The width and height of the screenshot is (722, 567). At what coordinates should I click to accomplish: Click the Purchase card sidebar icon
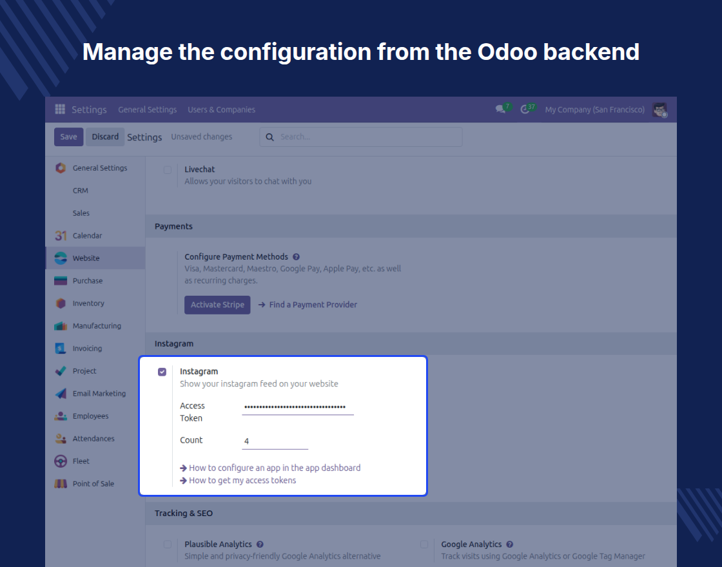tap(61, 281)
